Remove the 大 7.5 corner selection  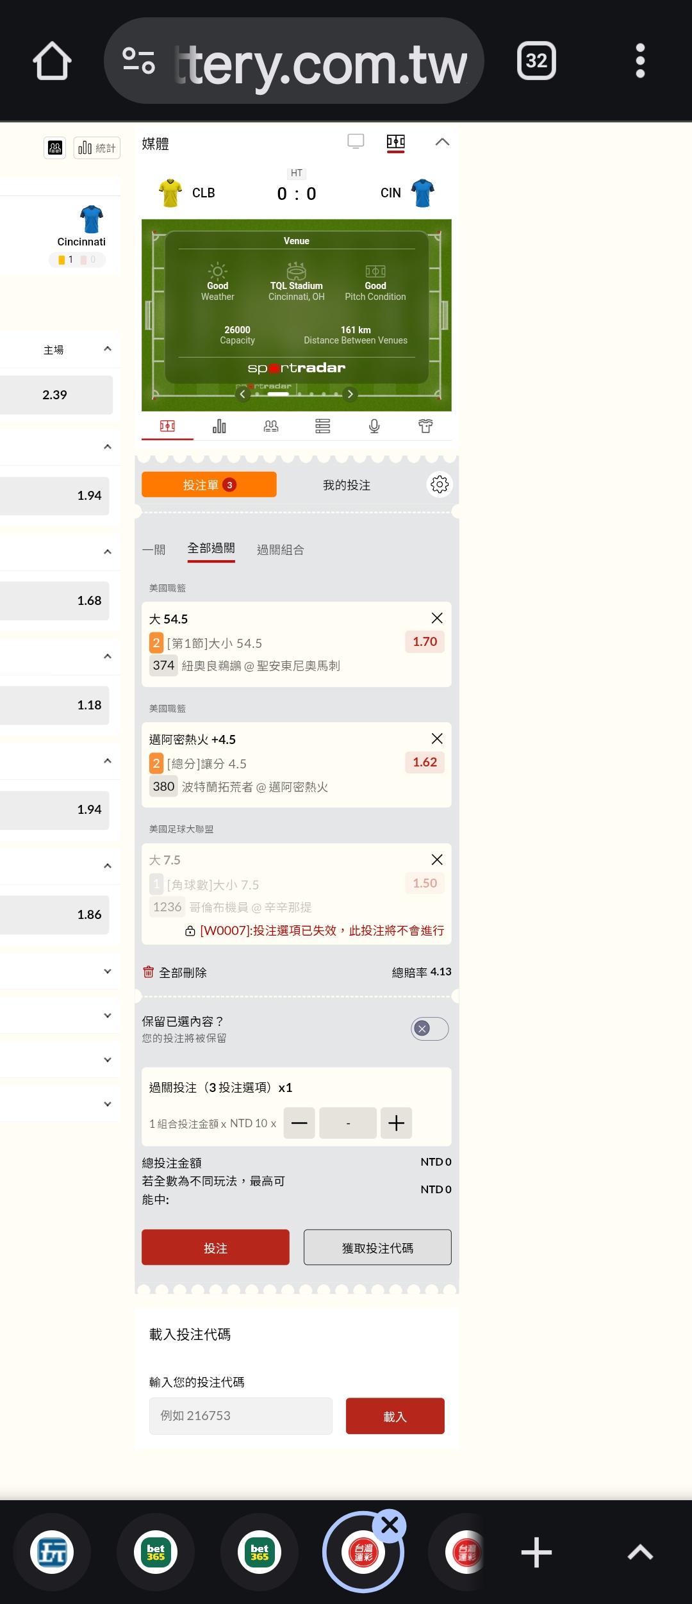[437, 859]
